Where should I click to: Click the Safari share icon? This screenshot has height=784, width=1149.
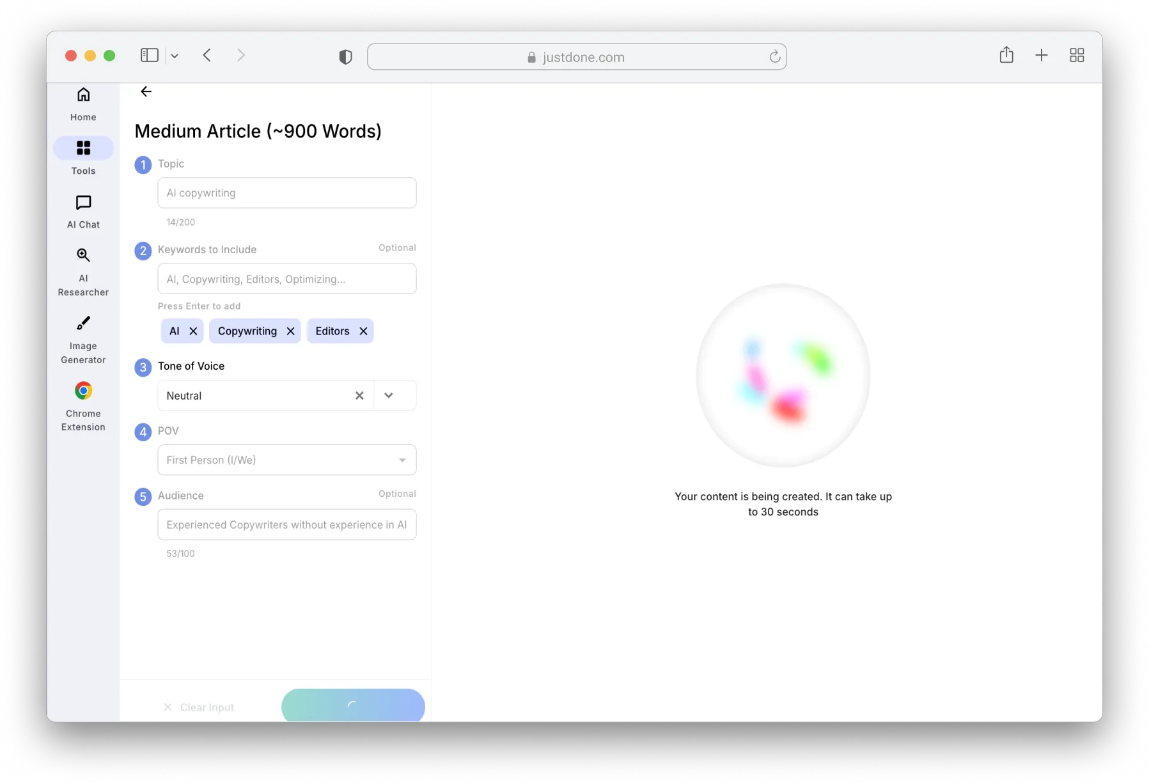(1006, 56)
